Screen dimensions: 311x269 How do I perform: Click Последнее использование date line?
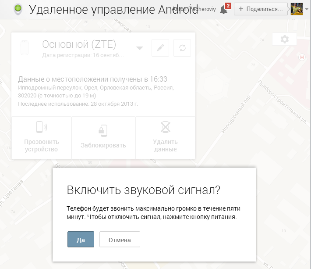pos(78,104)
